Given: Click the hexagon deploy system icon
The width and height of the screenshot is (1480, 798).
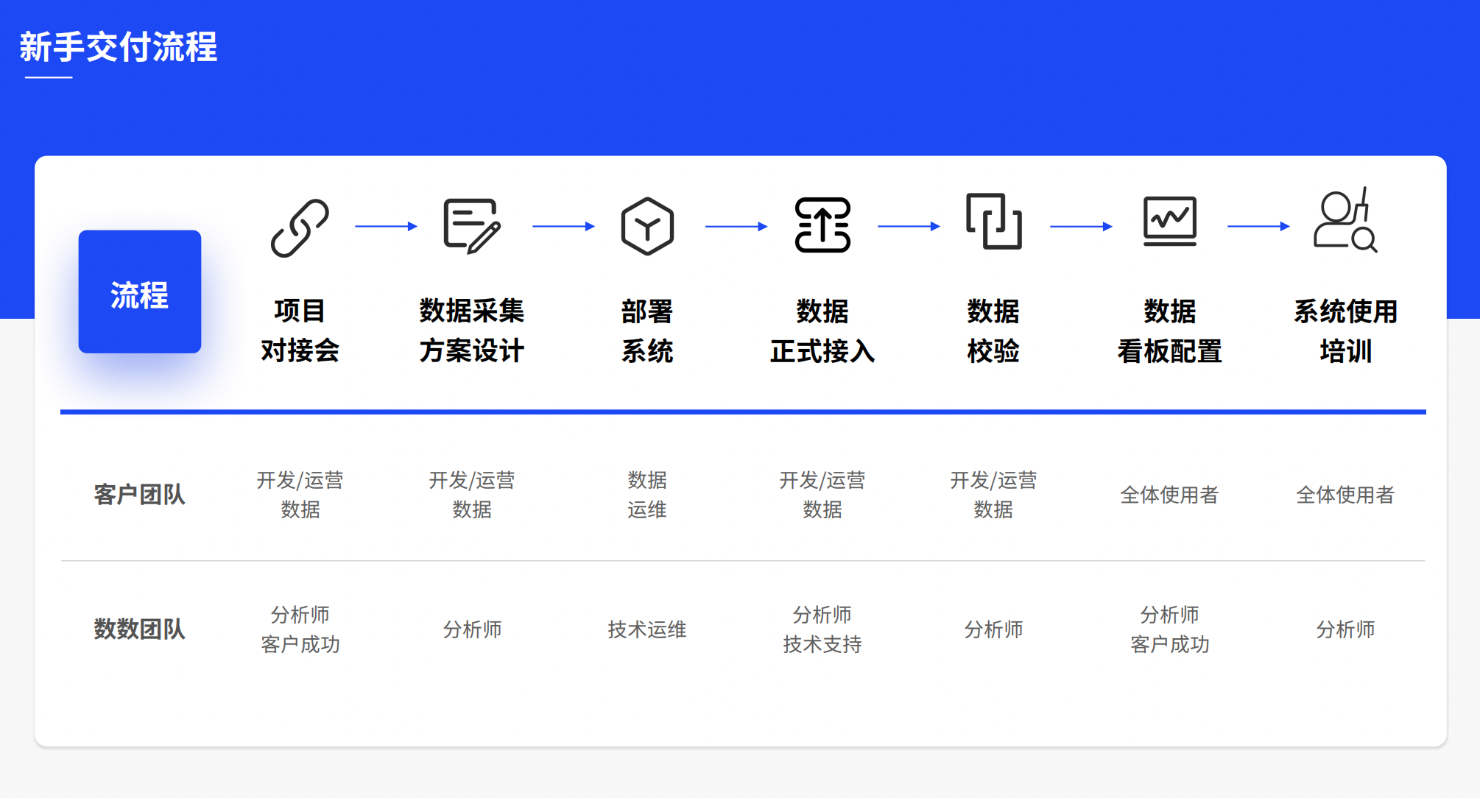Looking at the screenshot, I should (647, 226).
